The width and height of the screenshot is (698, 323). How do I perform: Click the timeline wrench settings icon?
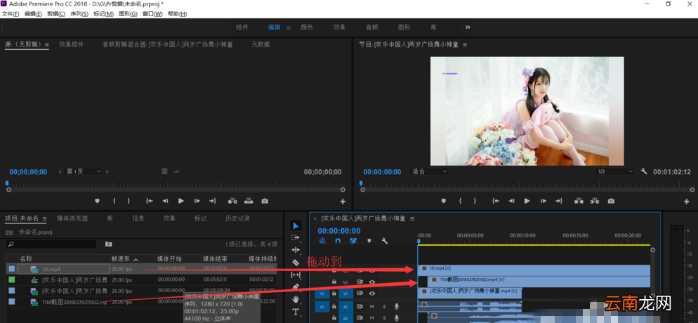(x=385, y=241)
